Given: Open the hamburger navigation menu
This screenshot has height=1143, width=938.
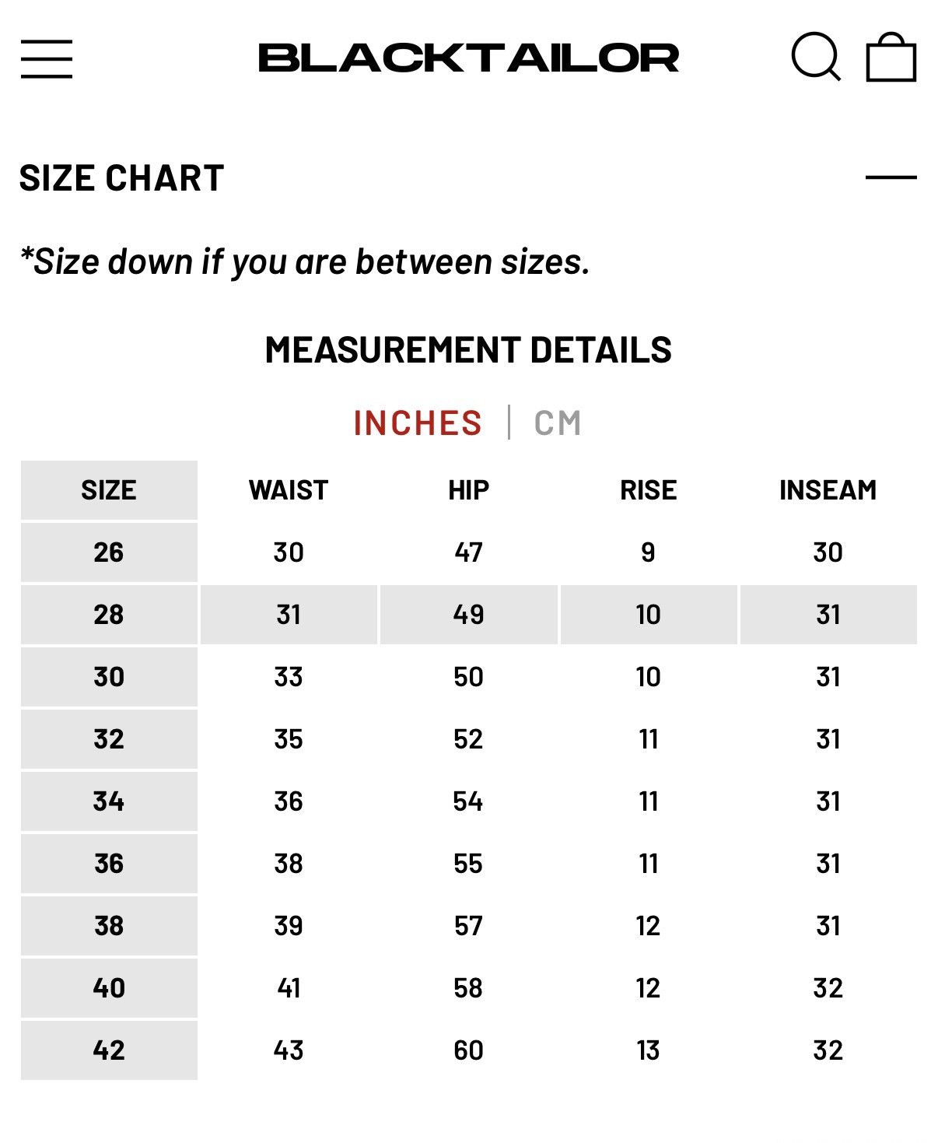Looking at the screenshot, I should [x=47, y=59].
